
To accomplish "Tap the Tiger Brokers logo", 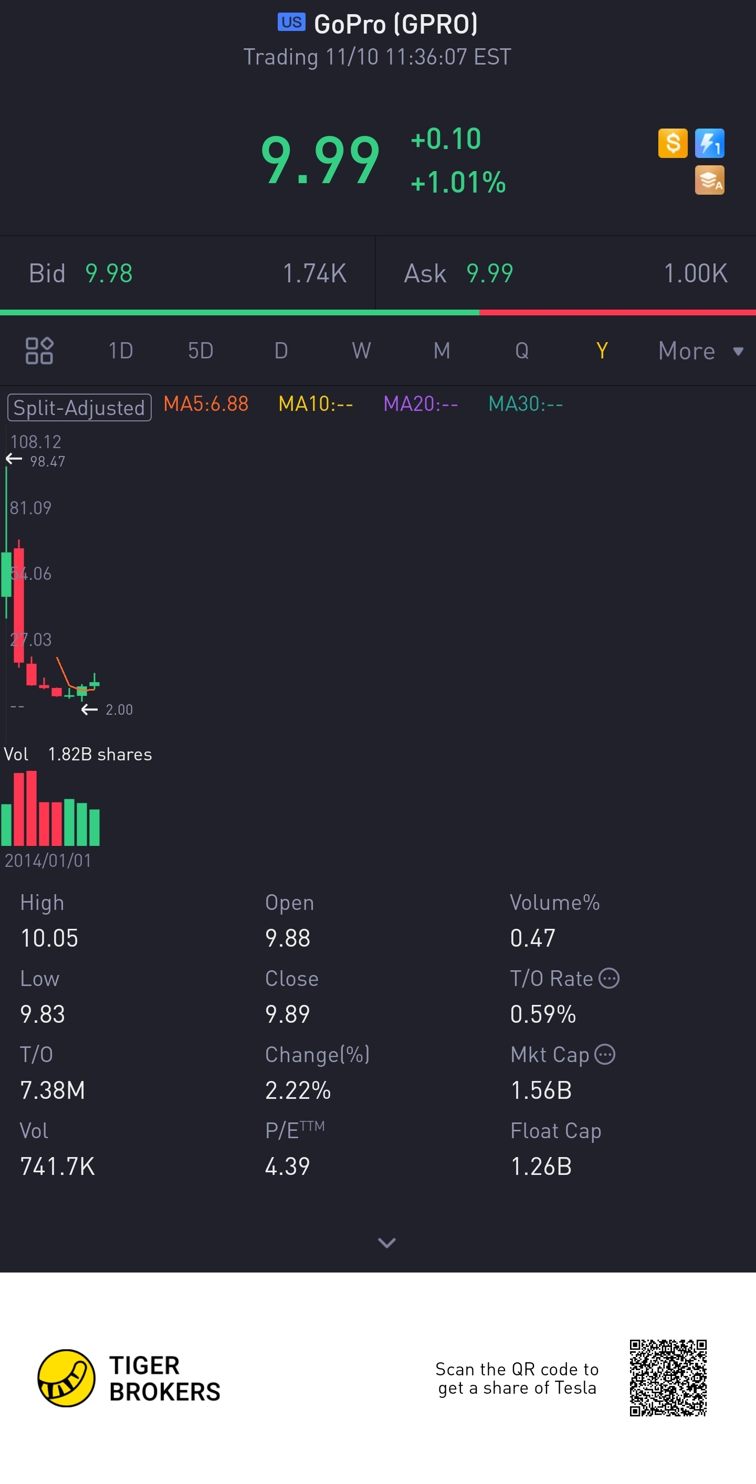I will [x=129, y=1378].
